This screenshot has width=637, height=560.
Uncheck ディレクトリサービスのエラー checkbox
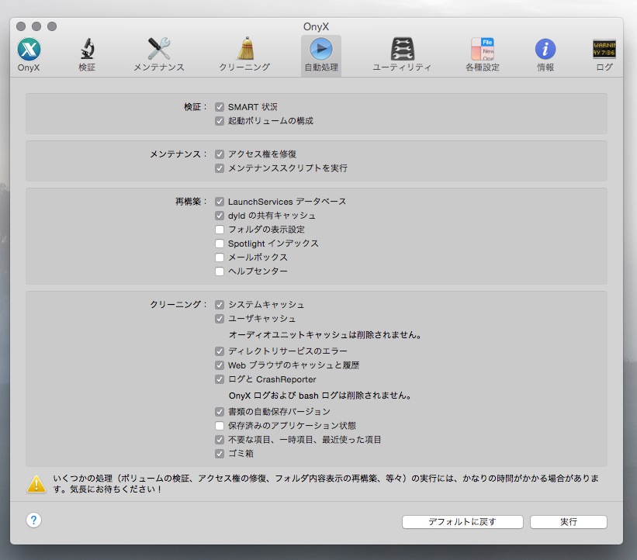(220, 351)
